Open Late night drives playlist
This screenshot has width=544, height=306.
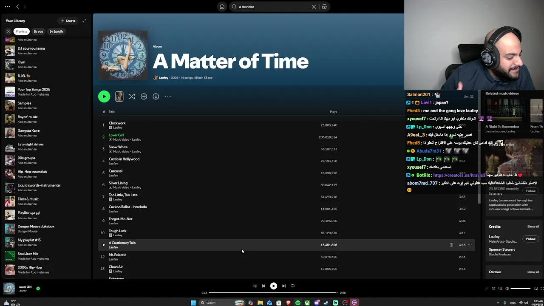[x=47, y=146]
